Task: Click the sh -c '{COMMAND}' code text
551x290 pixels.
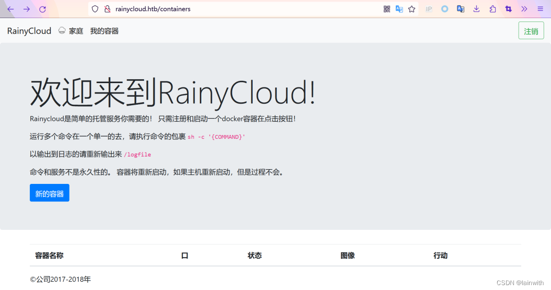Action: pyautogui.click(x=216, y=137)
